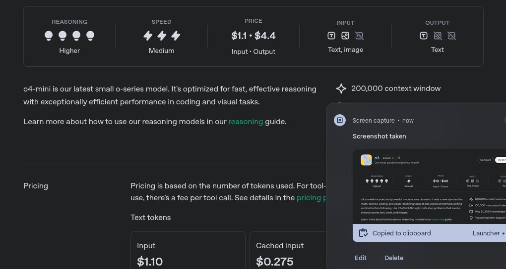The image size is (506, 269).
Task: Click the Higher reasoning label
Action: click(x=69, y=50)
